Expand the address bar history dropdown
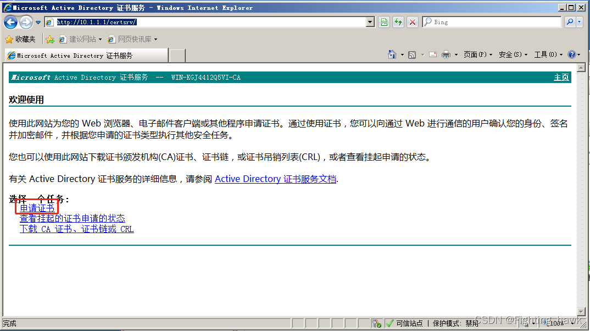The width and height of the screenshot is (590, 331). [370, 22]
